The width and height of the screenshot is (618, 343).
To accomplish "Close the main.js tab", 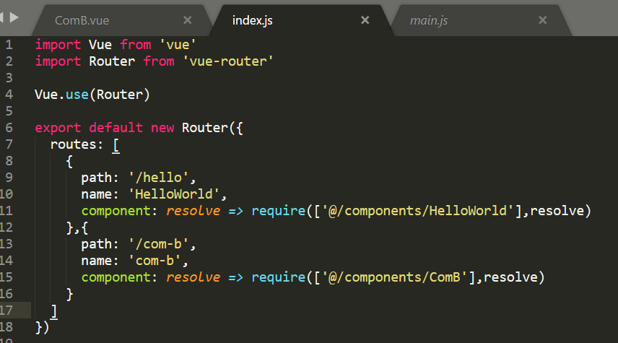I will tap(543, 20).
